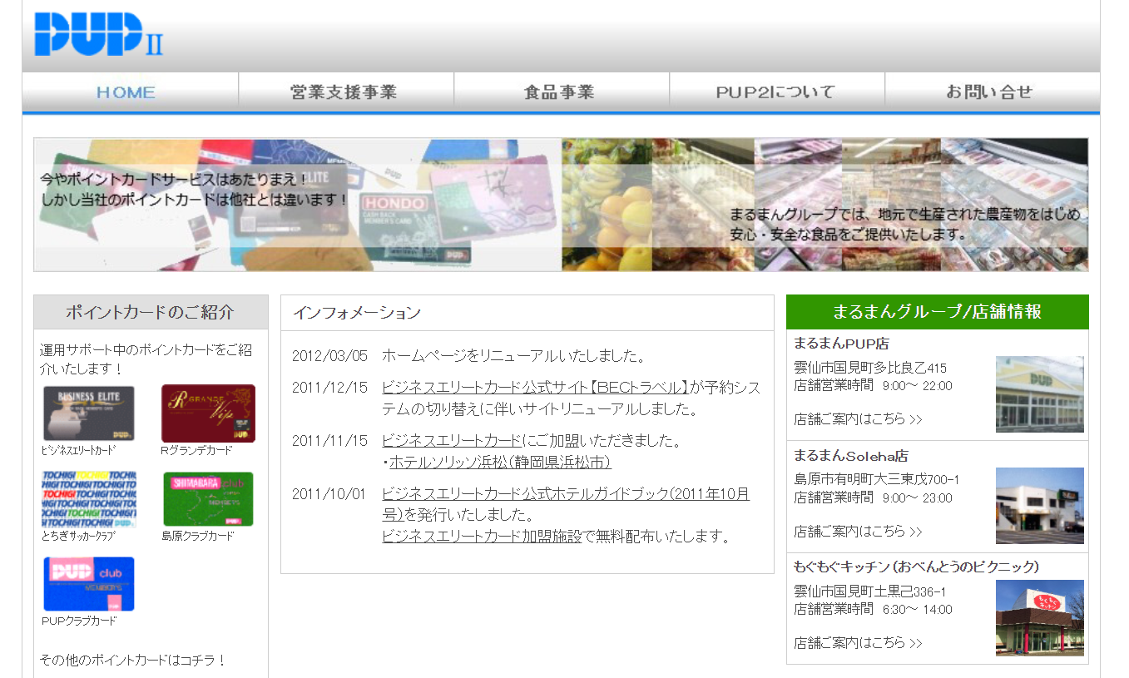Open the 営業支援事業 menu item
This screenshot has width=1129, height=678.
345,92
